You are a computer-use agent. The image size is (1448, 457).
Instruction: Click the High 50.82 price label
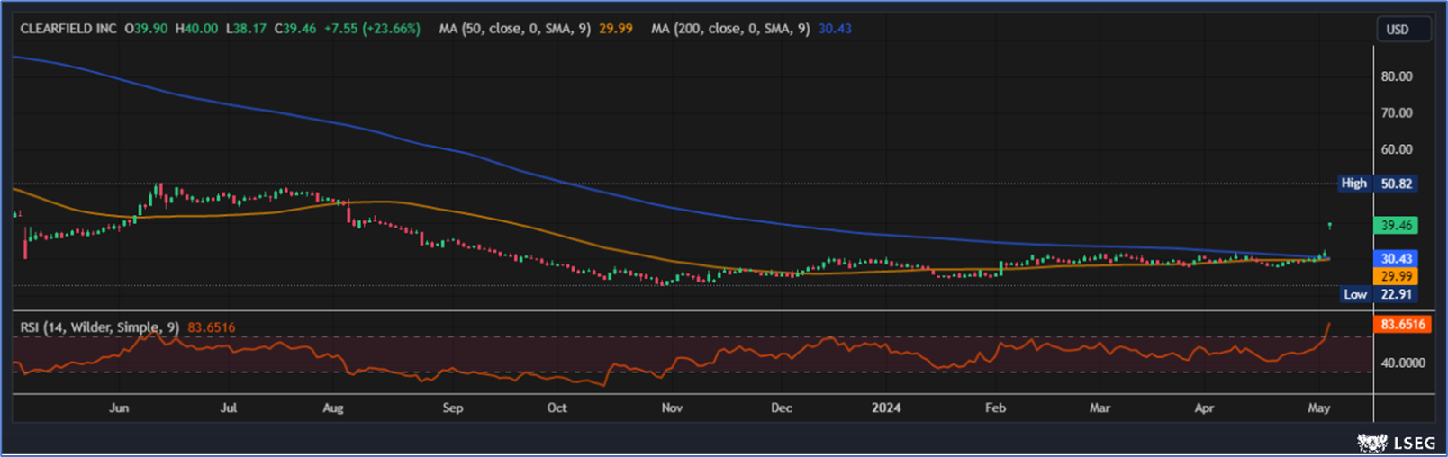(x=1377, y=184)
